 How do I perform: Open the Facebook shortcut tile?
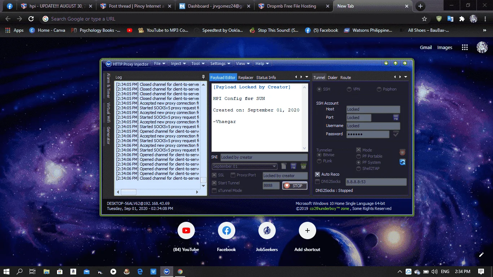pos(227,230)
